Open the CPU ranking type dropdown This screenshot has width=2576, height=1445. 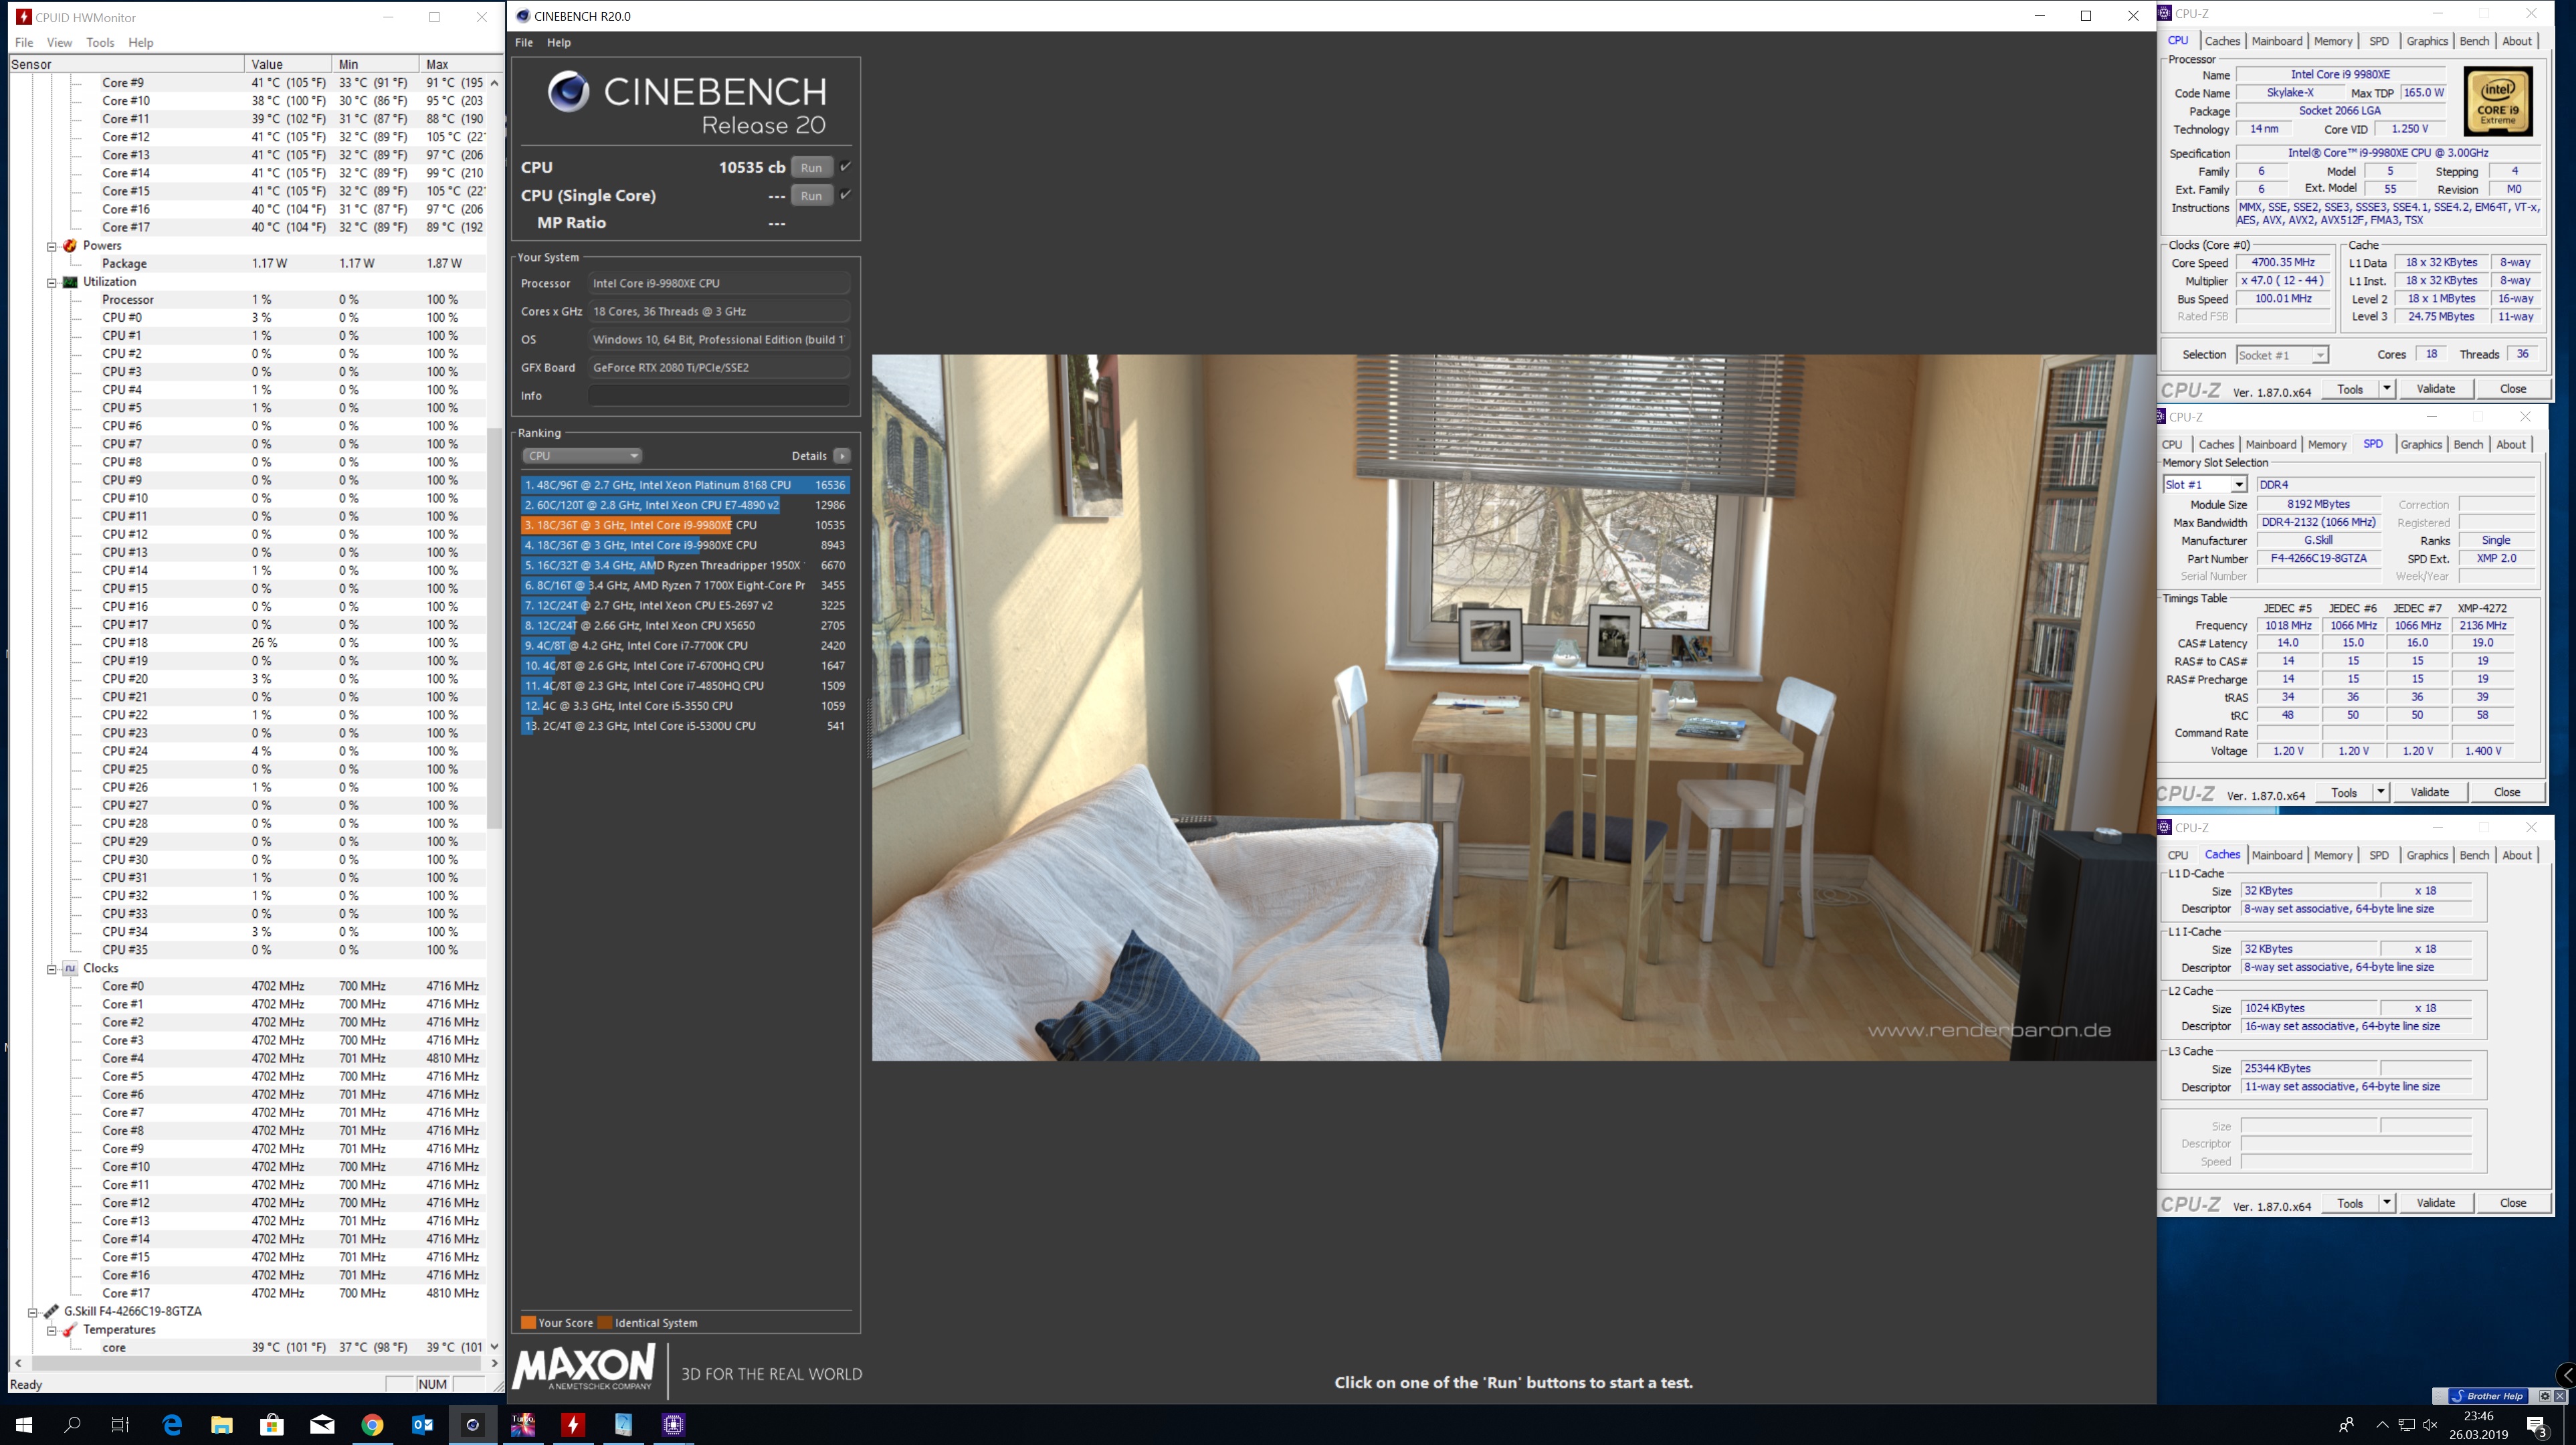pos(581,456)
